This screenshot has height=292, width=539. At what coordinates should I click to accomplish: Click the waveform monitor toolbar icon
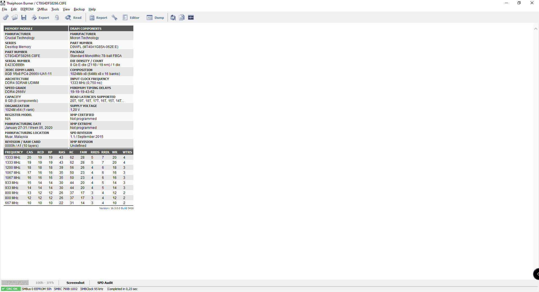pos(191,18)
